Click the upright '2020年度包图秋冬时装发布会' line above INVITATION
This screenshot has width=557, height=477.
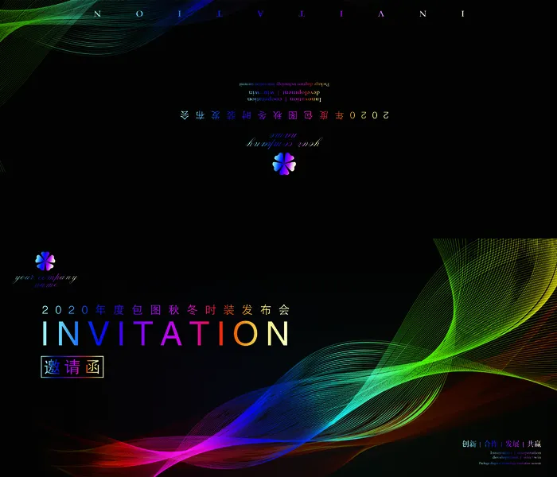tap(166, 310)
